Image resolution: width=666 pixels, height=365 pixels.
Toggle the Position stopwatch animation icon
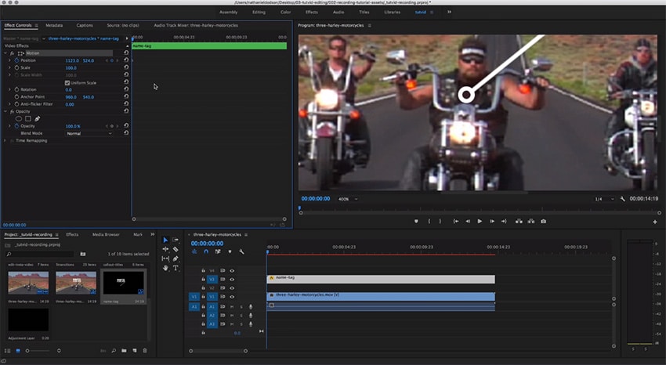[x=16, y=60]
